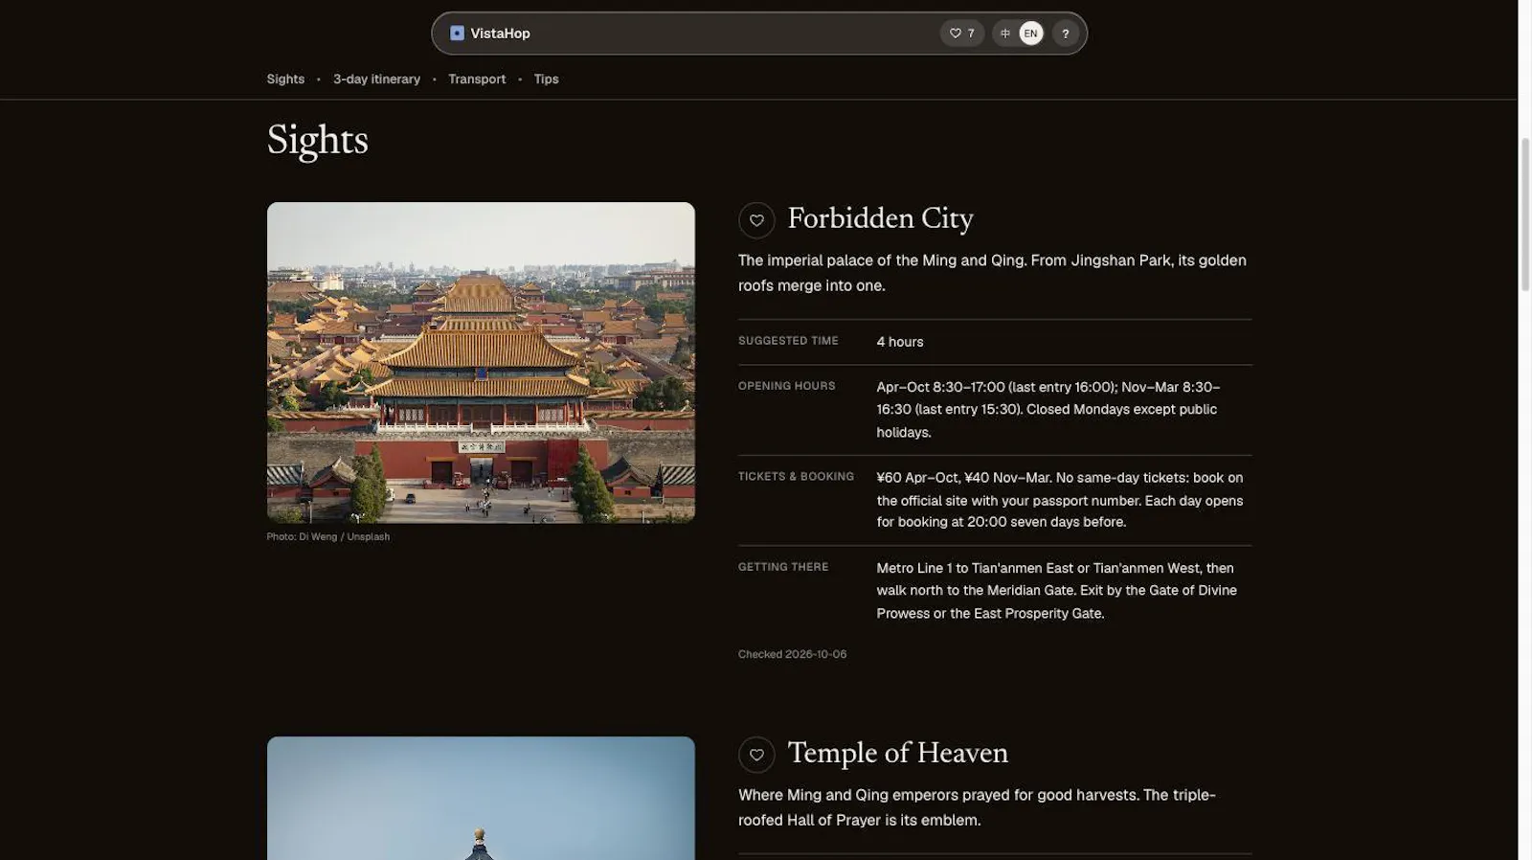This screenshot has width=1532, height=860.
Task: Click the photo credit Di Weng / Unsplash
Action: 327,537
